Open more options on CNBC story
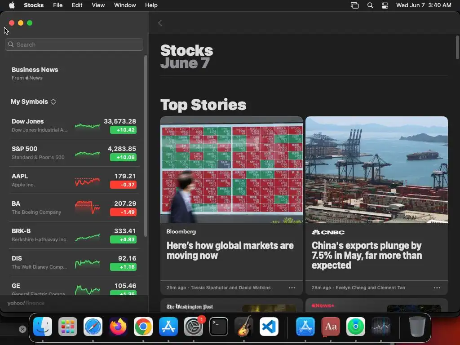The image size is (460, 345). point(437,288)
